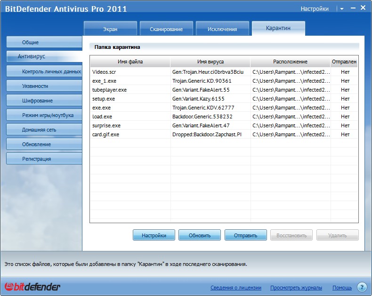Open Домашняя сеть section

pos(44,130)
